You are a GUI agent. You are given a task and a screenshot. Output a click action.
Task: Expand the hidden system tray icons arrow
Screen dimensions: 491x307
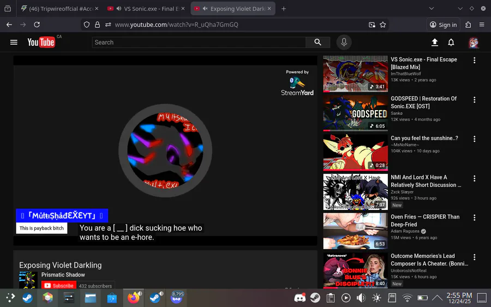437,298
